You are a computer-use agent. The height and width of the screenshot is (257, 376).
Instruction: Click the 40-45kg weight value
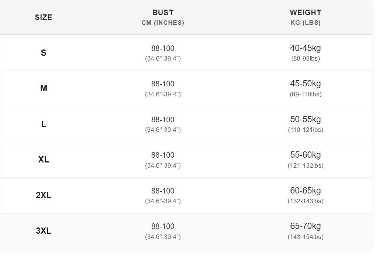(x=305, y=48)
